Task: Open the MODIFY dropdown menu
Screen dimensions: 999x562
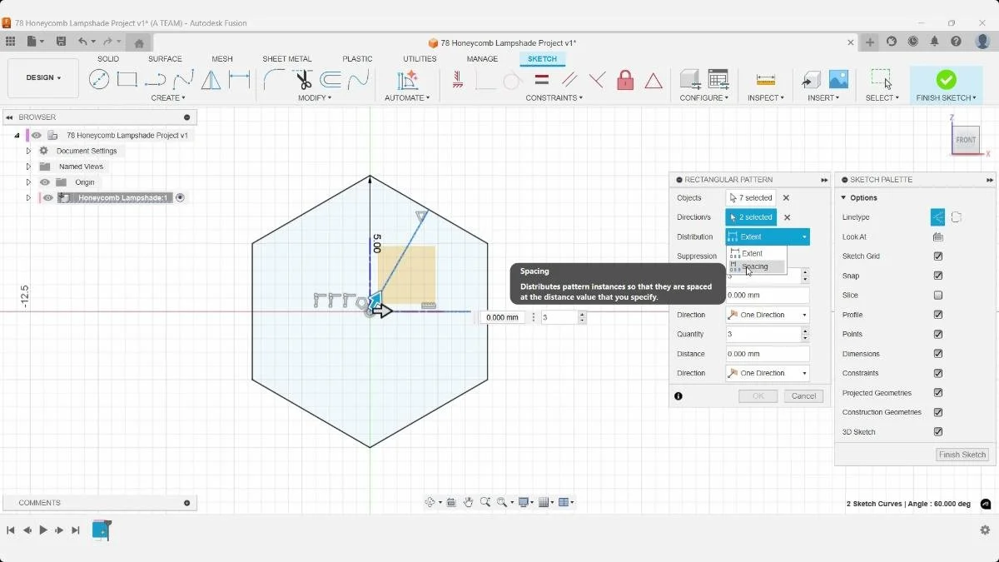Action: [315, 98]
